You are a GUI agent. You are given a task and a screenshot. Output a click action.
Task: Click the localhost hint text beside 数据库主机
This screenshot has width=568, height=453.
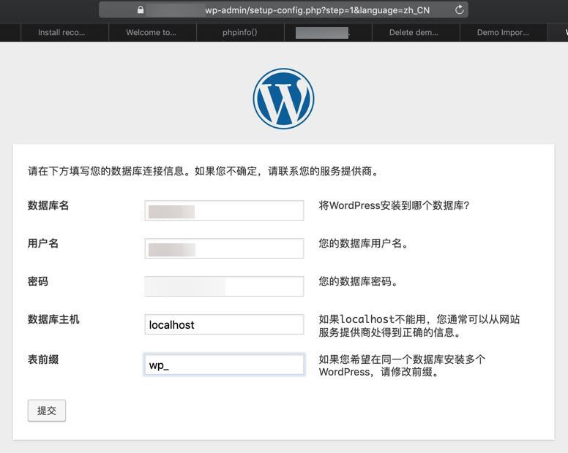(419, 326)
